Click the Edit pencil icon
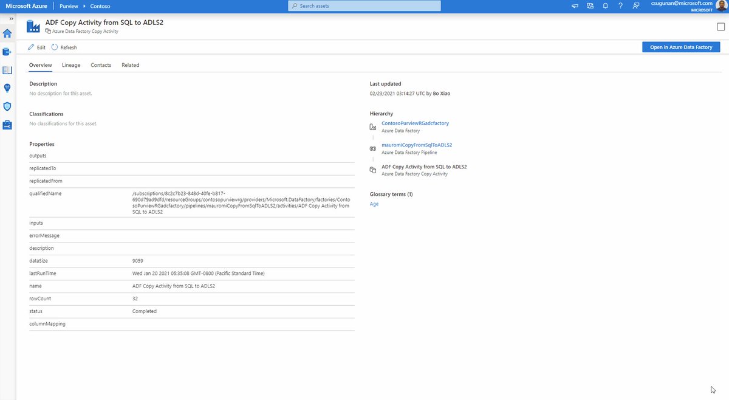Viewport: 729px width, 400px height. pos(31,47)
